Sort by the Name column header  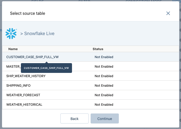click(13, 49)
